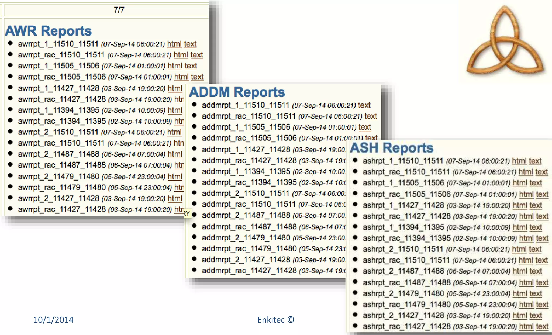Viewport: 552px width, 335px height.
Task: Open html link for ashrpt_rac_11479_11480
Action: pyautogui.click(x=526, y=305)
